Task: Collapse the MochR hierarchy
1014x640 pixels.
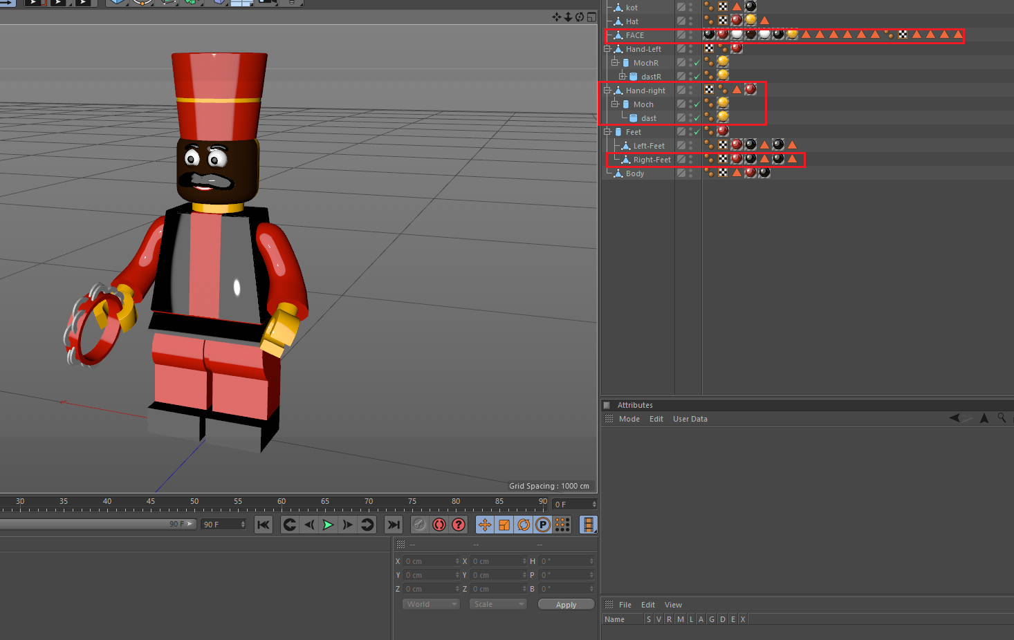Action: (614, 63)
